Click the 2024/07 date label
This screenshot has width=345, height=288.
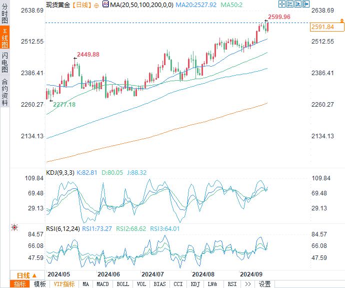(152, 274)
